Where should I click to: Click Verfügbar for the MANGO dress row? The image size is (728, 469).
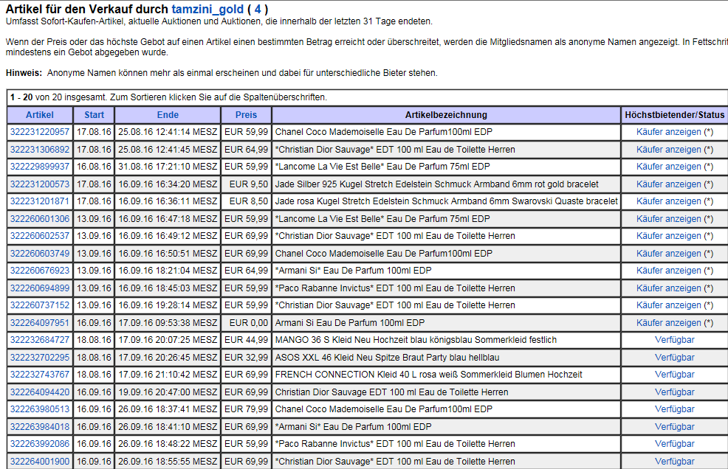675,340
